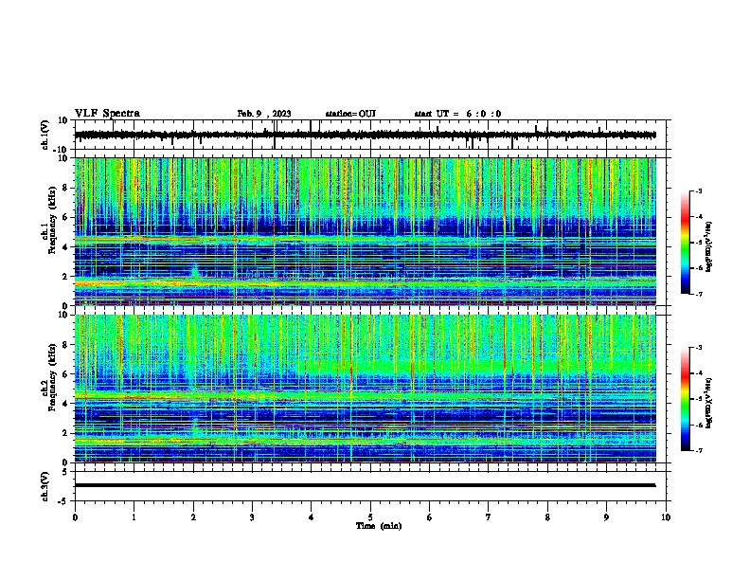Click the ch.1 "Frequency (kHz)" axis label
The height and width of the screenshot is (580, 750).
[x=52, y=221]
